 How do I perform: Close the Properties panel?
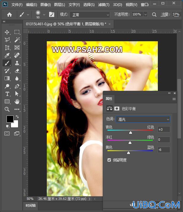tap(175, 93)
